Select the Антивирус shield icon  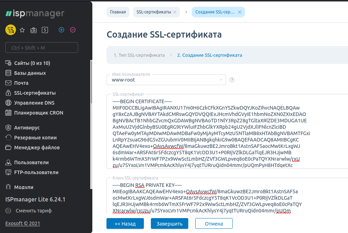pos(8,127)
